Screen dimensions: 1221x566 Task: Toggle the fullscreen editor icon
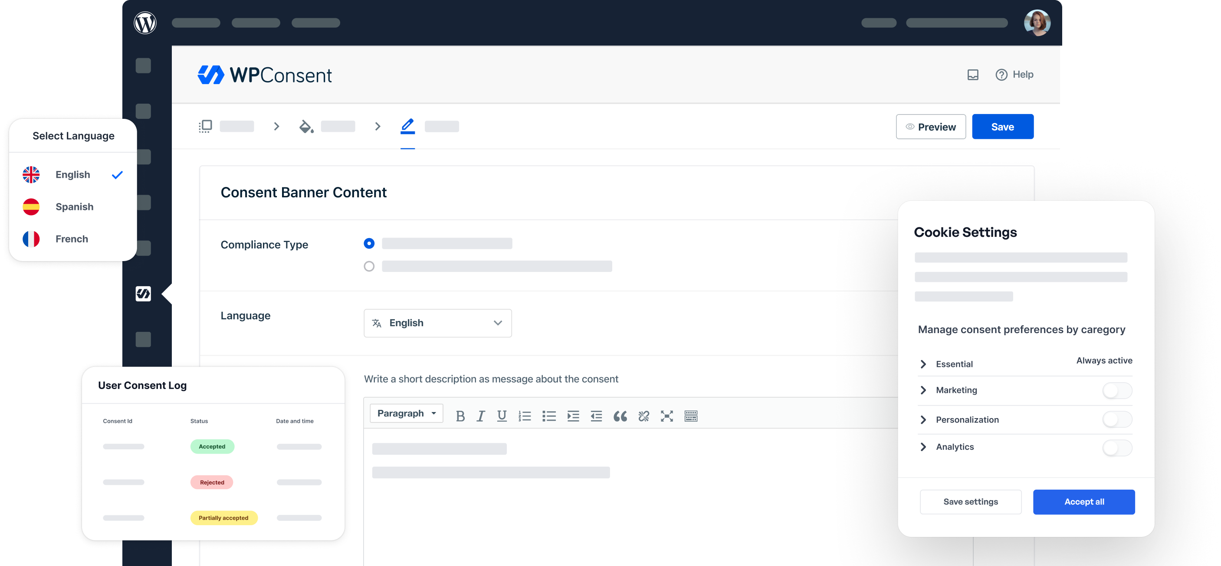[666, 416]
